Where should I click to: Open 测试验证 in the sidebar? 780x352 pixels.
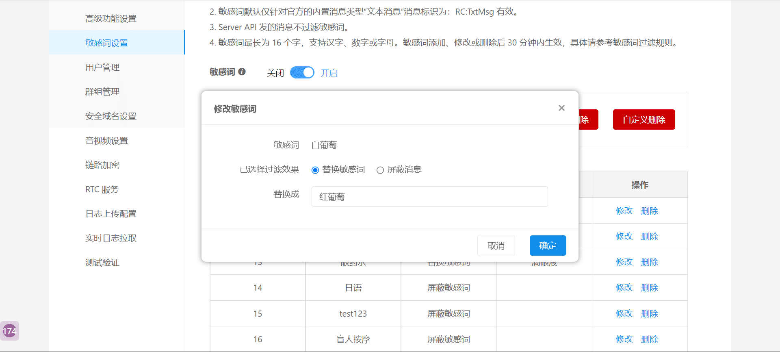pos(102,262)
